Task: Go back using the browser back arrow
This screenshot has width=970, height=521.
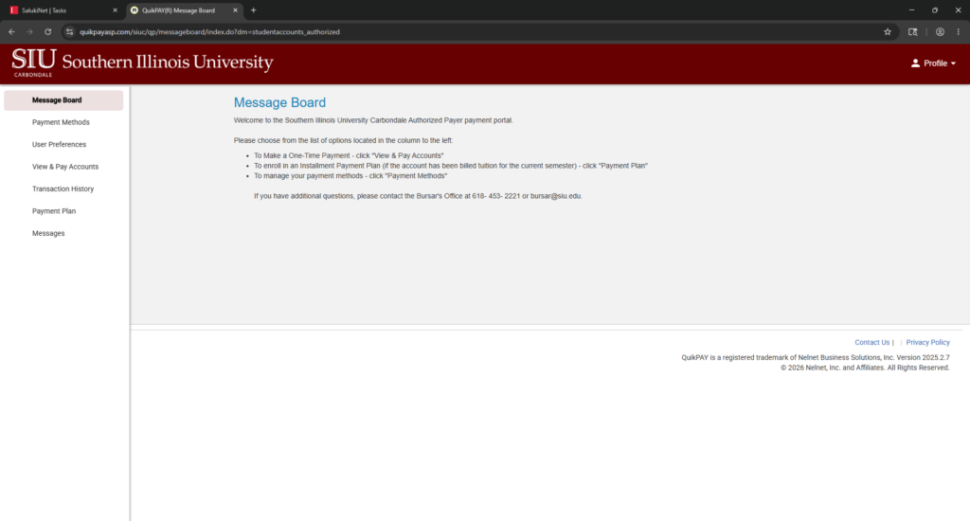Action: pos(11,31)
